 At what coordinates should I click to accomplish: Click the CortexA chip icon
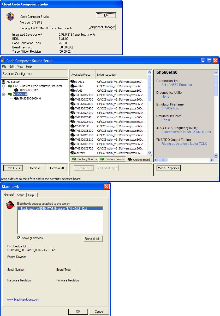[73, 153]
